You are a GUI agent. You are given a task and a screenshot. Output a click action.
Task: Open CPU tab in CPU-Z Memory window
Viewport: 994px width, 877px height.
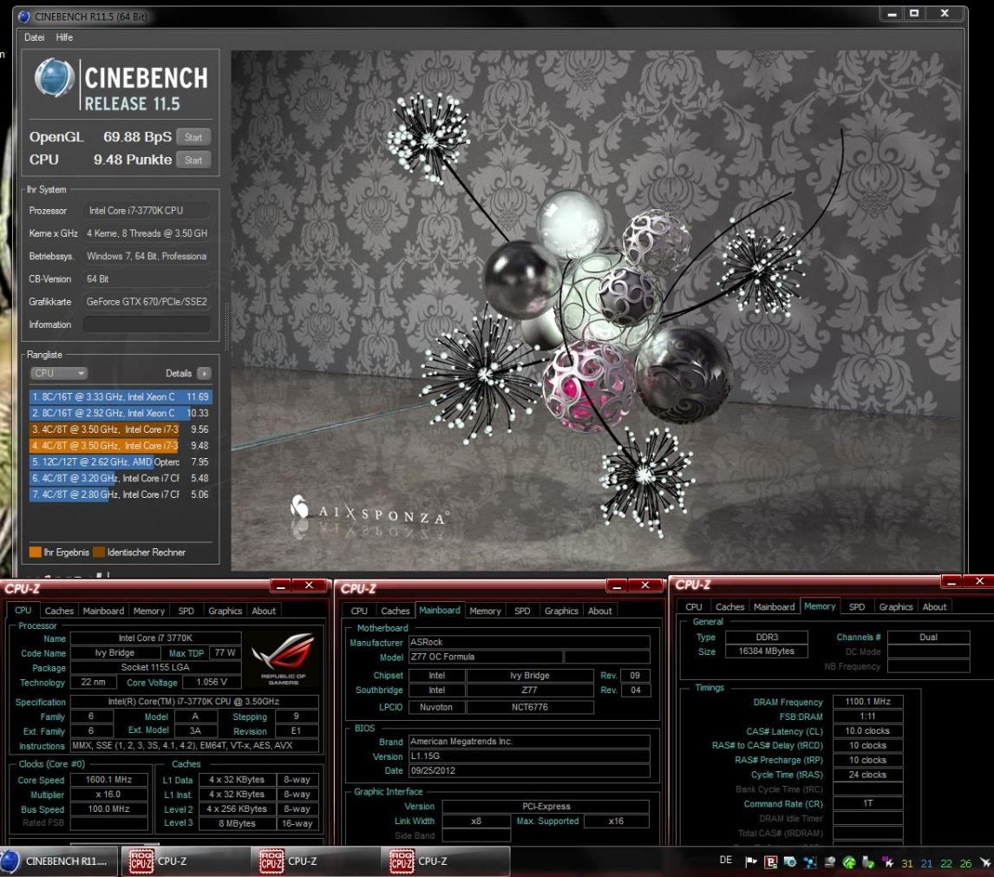[x=694, y=607]
